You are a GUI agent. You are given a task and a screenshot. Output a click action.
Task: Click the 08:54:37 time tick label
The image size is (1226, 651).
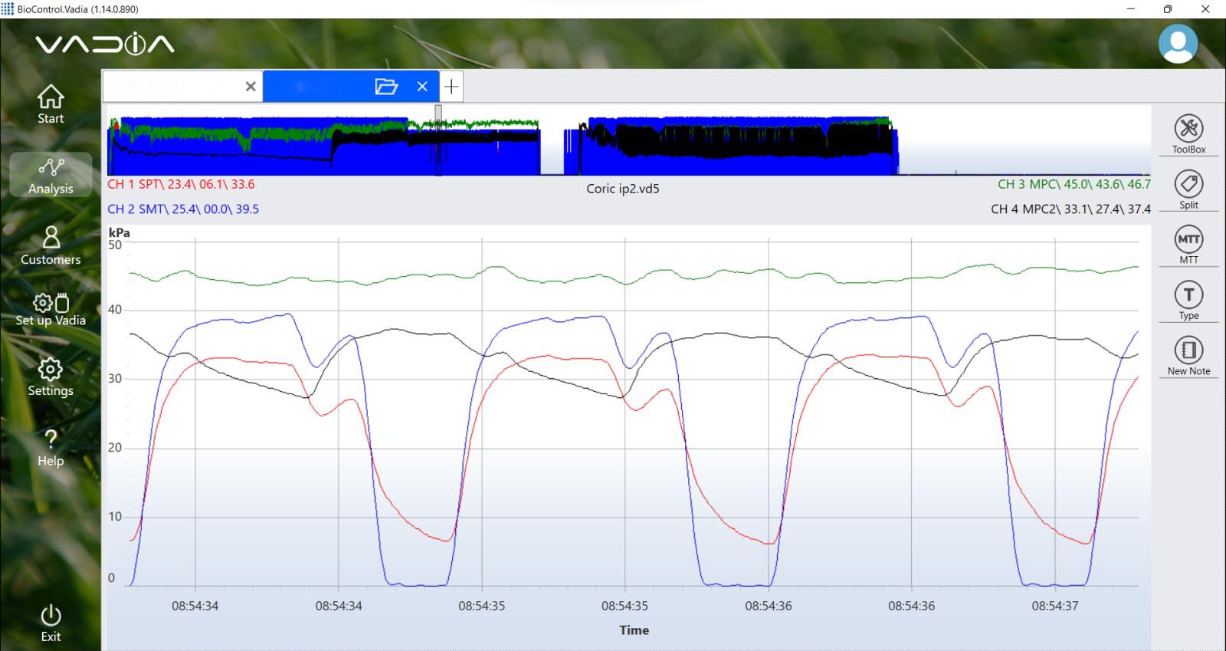(1054, 606)
